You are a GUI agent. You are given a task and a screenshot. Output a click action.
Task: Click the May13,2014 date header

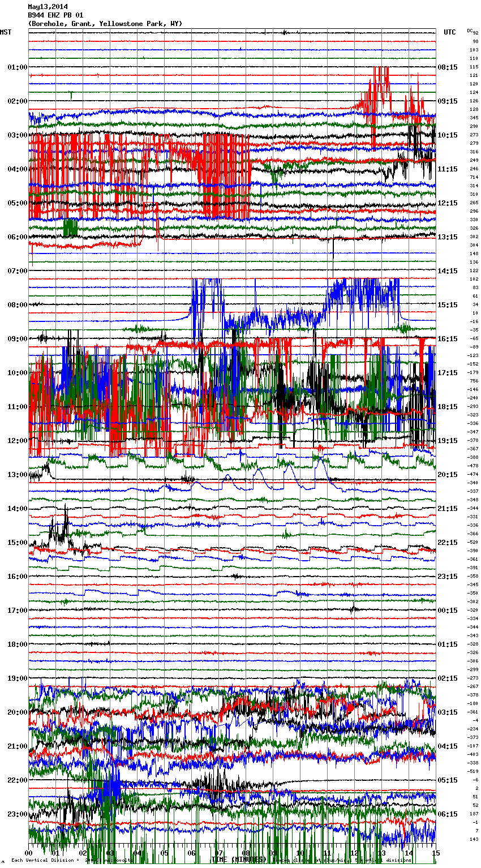click(x=48, y=7)
